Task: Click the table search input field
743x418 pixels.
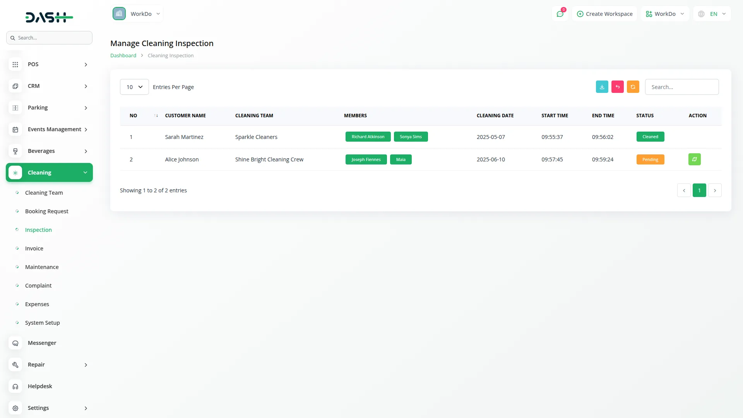Action: point(681,87)
